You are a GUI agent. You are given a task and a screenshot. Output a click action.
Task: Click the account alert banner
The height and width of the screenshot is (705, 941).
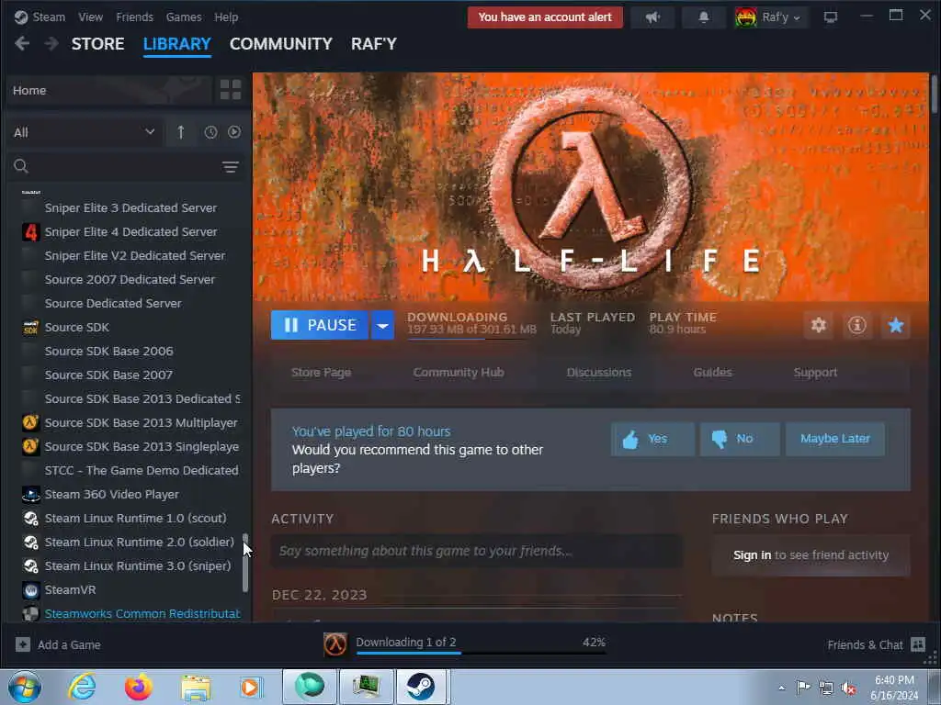click(x=545, y=17)
